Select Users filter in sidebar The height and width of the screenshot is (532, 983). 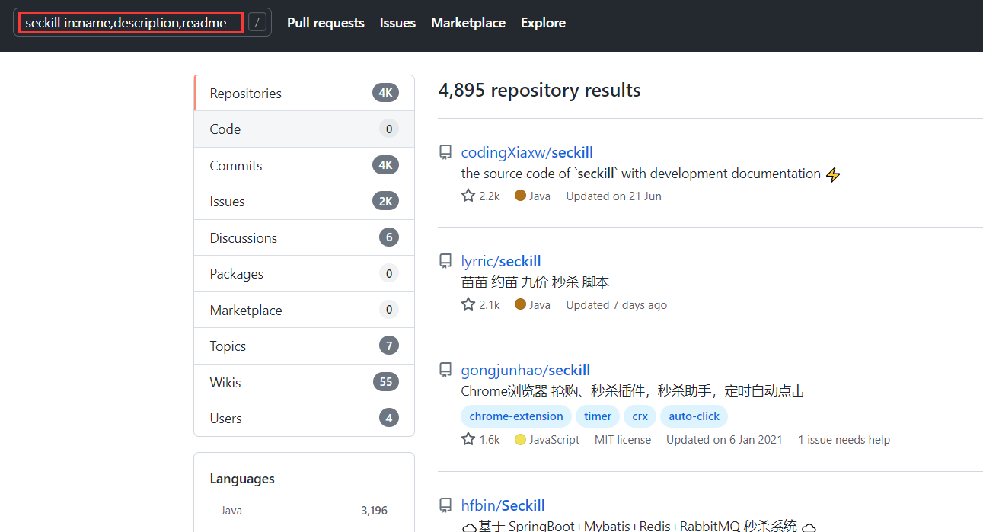[x=305, y=419]
